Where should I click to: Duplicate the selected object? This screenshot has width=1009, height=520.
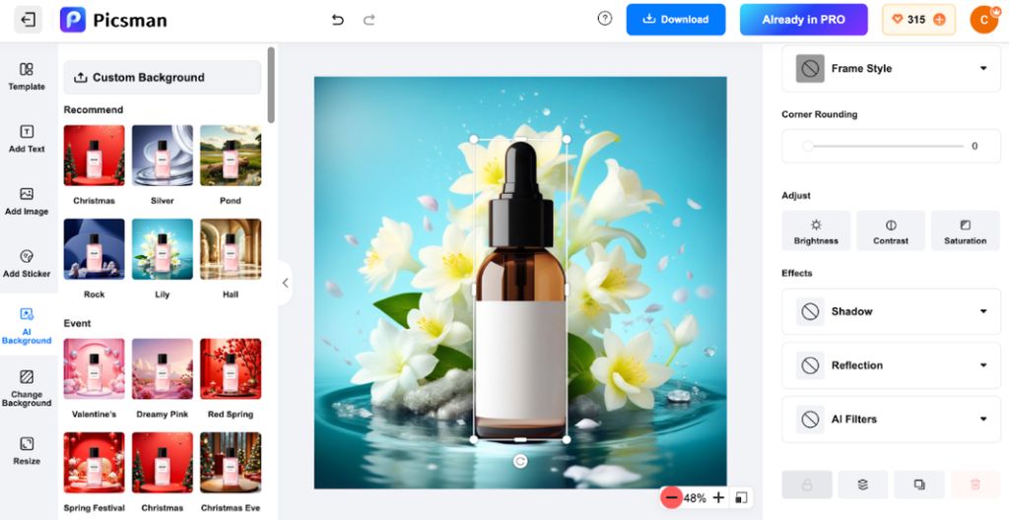(919, 485)
